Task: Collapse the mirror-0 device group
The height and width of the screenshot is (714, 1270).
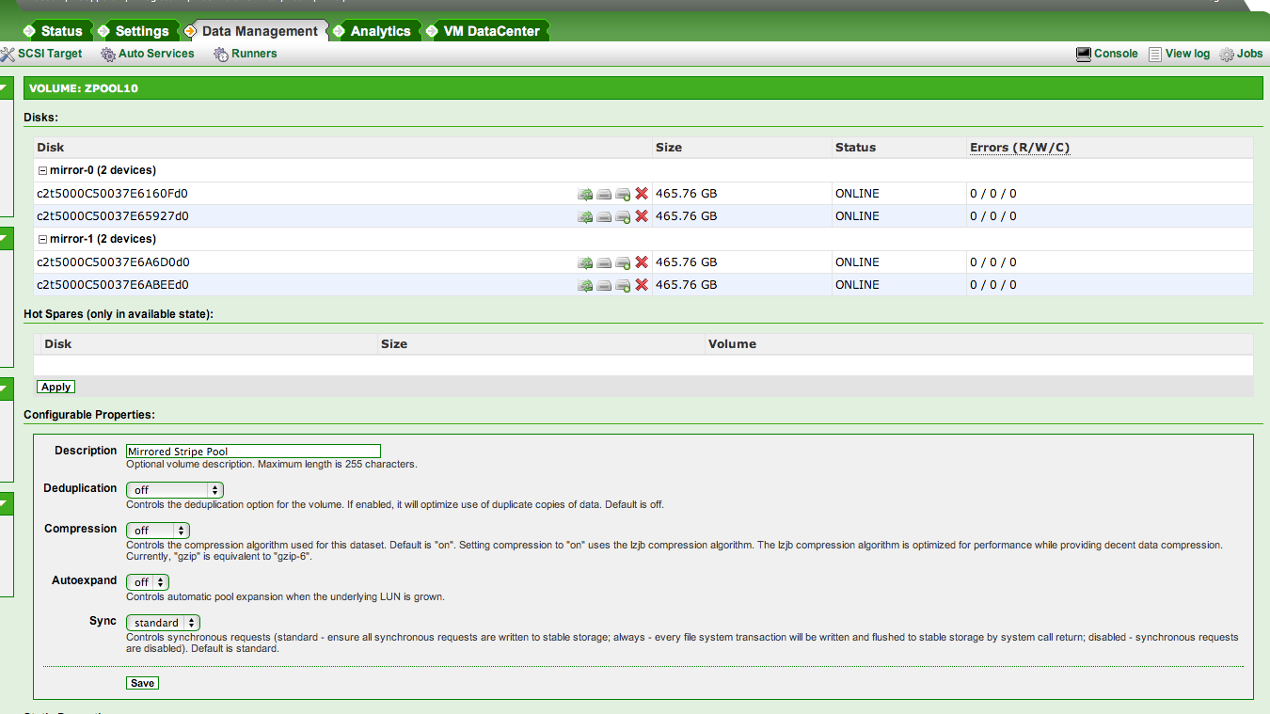Action: 42,171
